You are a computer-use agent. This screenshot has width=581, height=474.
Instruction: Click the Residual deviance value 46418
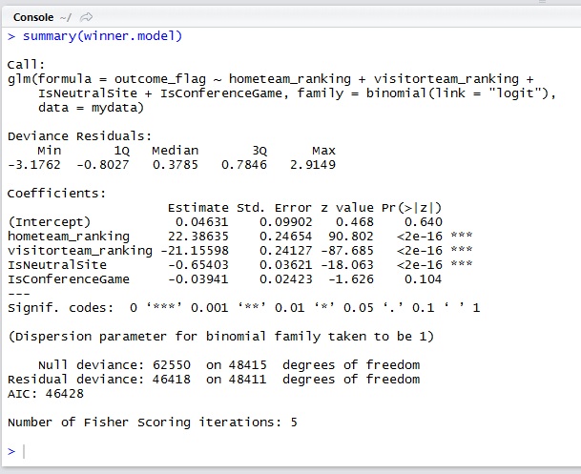pyautogui.click(x=172, y=380)
